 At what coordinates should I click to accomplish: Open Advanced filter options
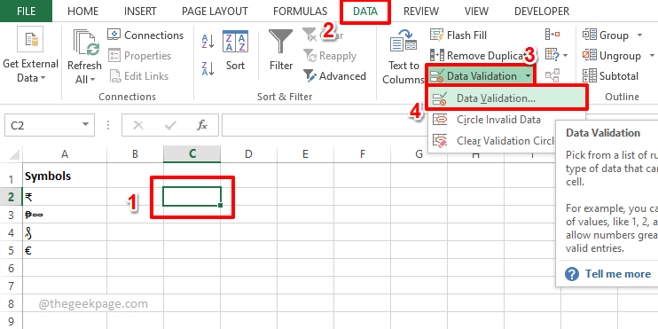pos(334,76)
